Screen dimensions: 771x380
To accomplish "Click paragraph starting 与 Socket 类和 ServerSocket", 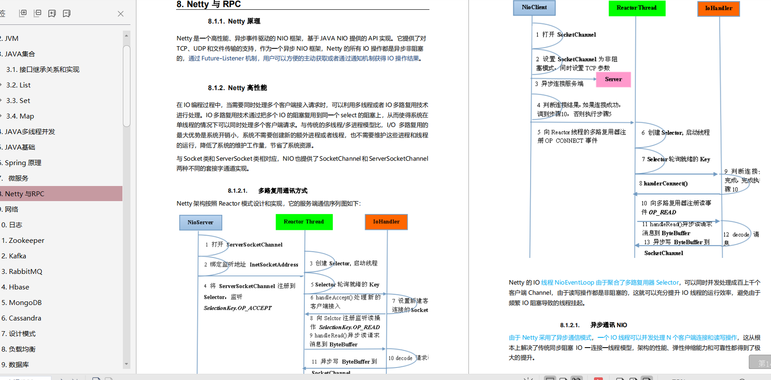I will (302, 163).
